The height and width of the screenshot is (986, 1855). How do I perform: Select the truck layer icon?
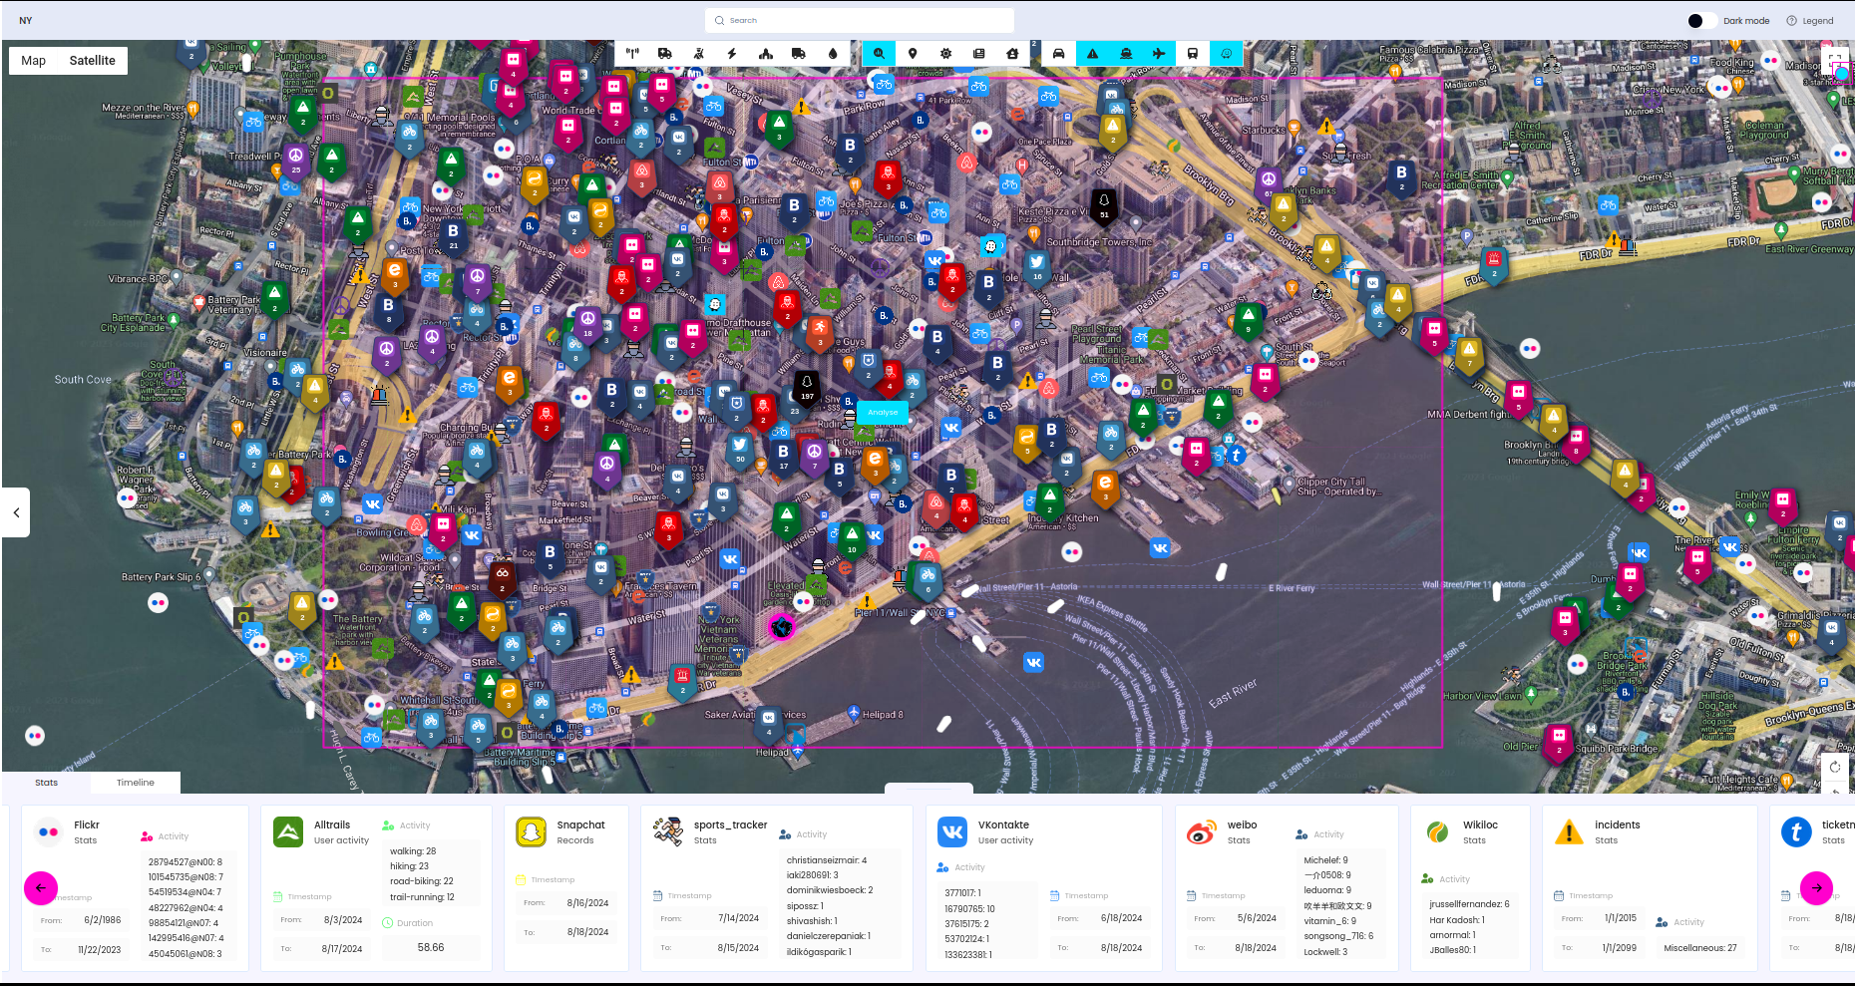click(799, 54)
